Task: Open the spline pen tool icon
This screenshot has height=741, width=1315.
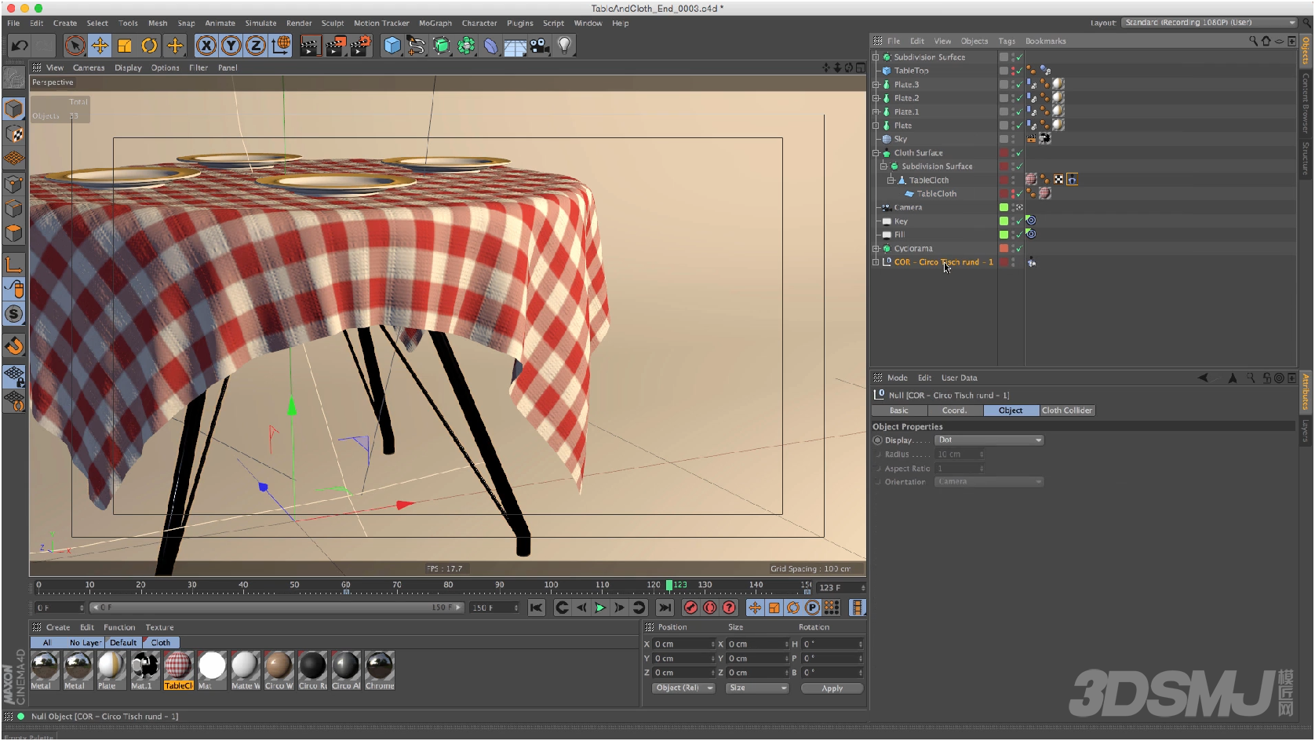Action: (x=417, y=46)
